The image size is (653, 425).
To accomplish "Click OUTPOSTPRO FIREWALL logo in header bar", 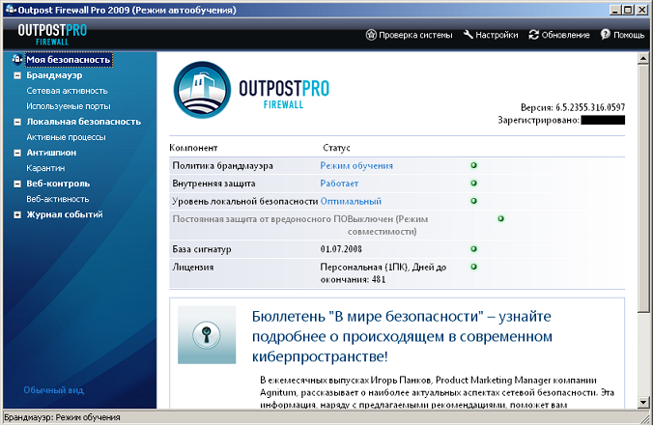I will [52, 35].
